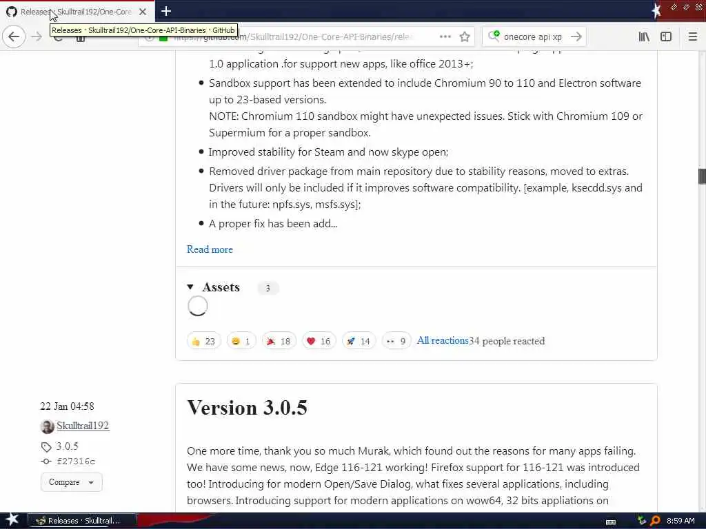This screenshot has height=529, width=706.
Task: Click the thumbs up reaction with 23
Action: click(203, 342)
